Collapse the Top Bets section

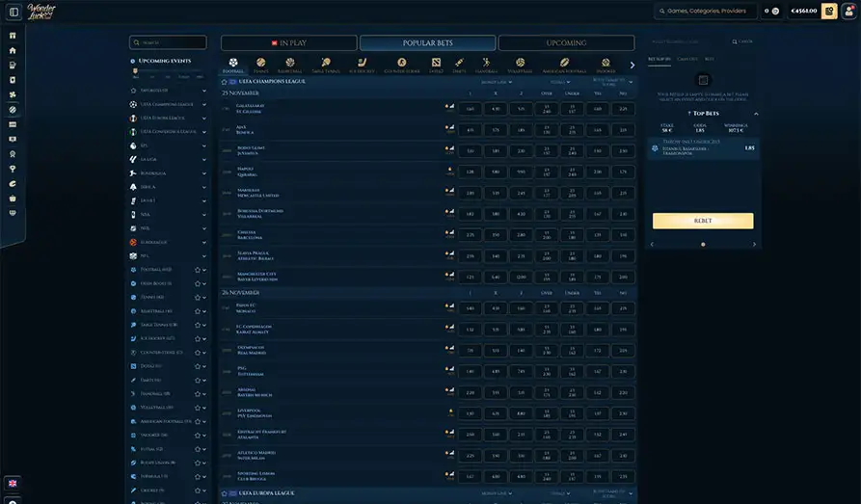756,114
